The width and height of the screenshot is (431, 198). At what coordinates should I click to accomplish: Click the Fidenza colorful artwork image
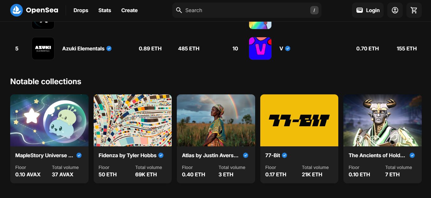click(x=133, y=120)
